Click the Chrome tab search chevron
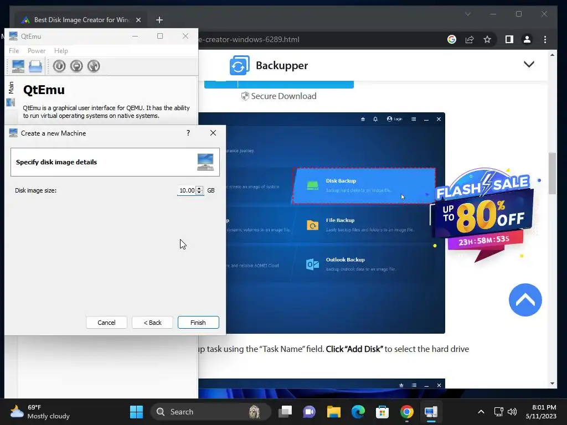The width and height of the screenshot is (567, 425). tap(467, 14)
